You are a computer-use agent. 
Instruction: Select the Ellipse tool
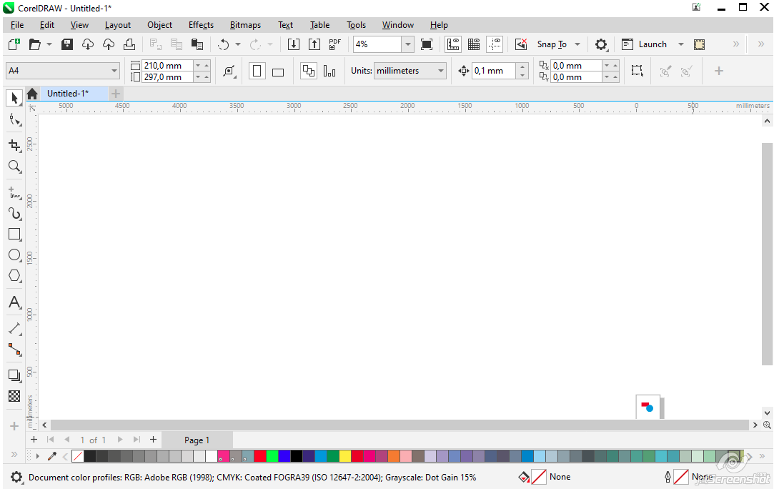coord(14,255)
